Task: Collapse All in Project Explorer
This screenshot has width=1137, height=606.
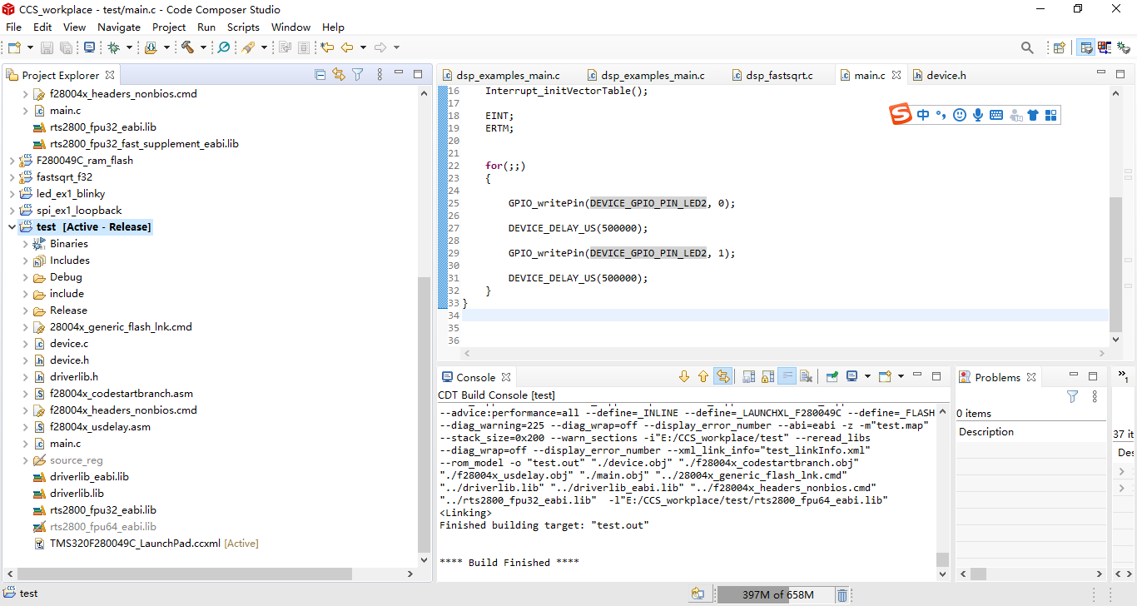Action: 320,74
